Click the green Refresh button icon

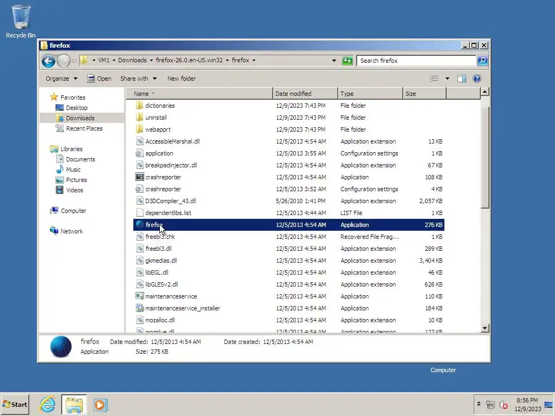(x=347, y=61)
